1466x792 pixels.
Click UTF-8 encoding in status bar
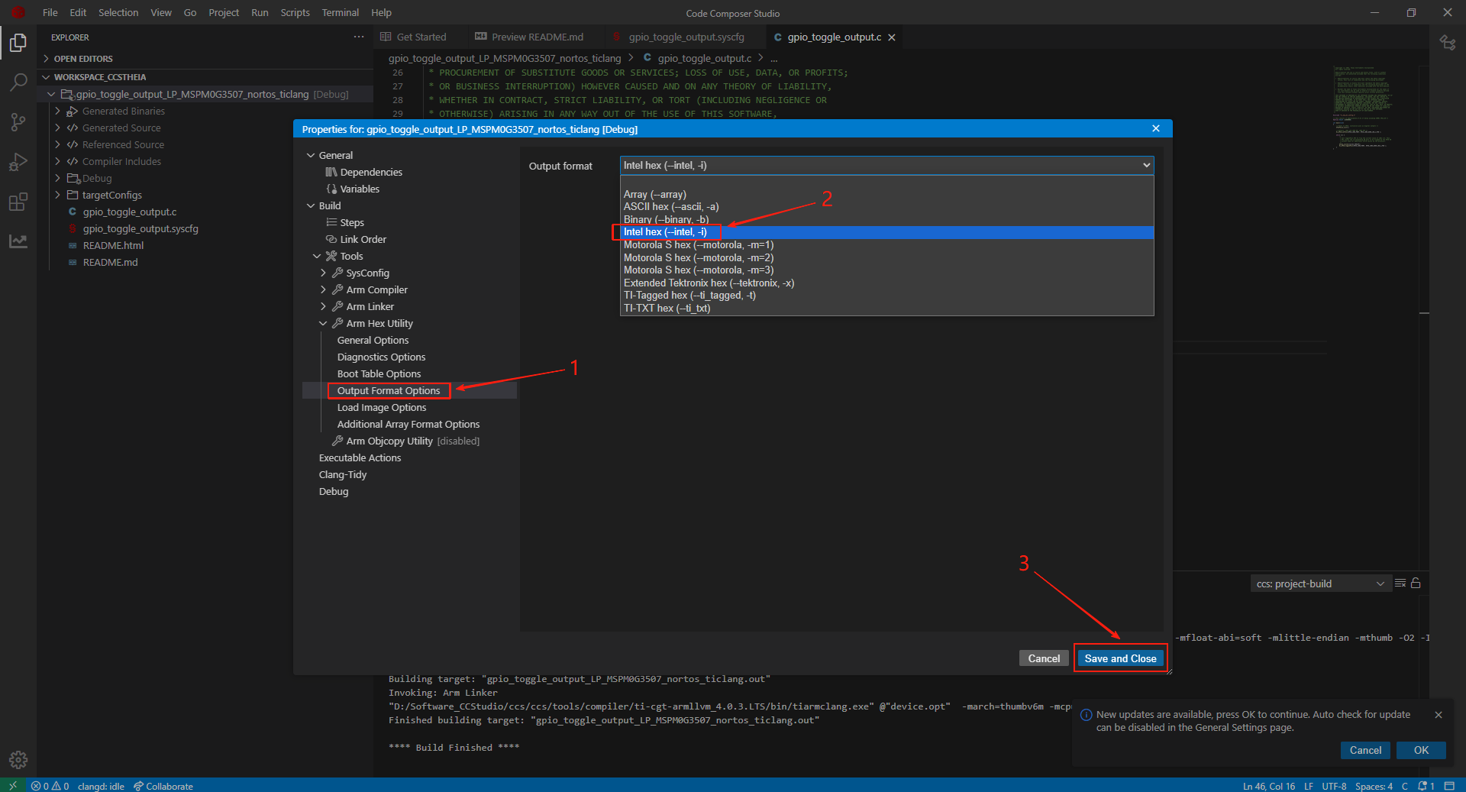click(x=1334, y=786)
